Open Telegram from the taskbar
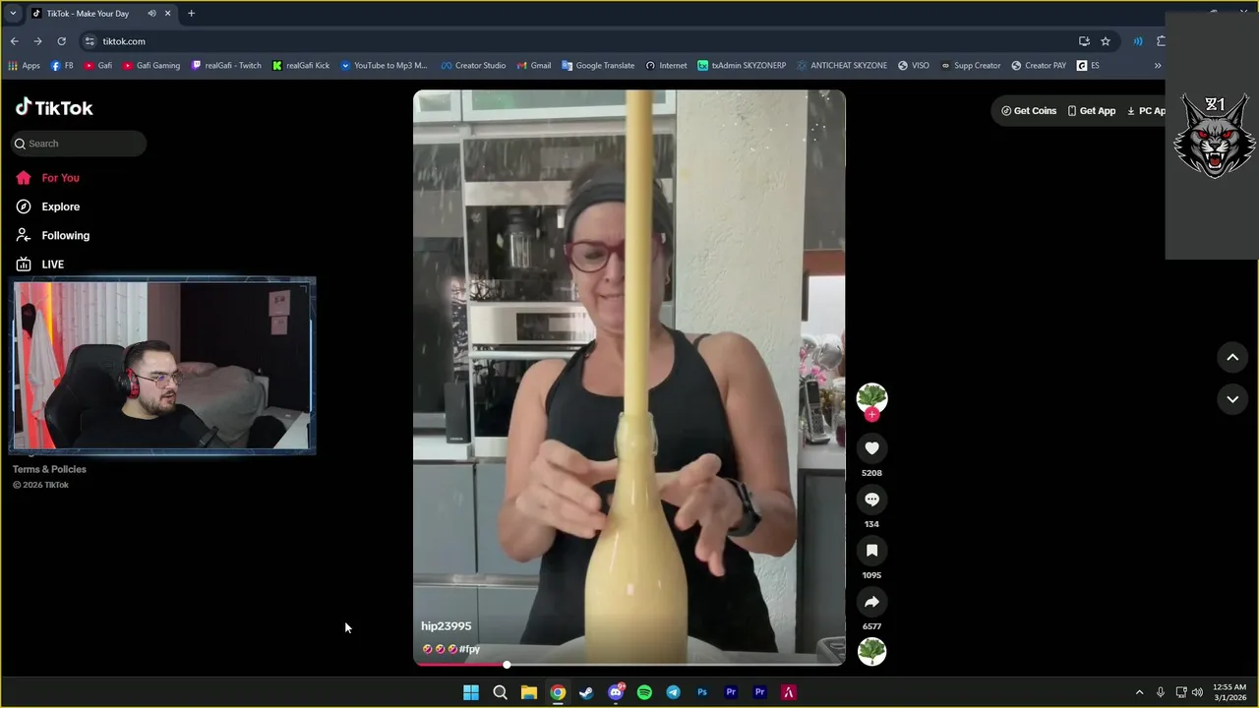Viewport: 1259px width, 708px height. click(x=673, y=692)
